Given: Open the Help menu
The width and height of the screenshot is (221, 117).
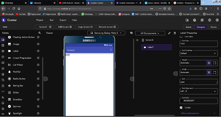Looking at the screenshot, I should [x=74, y=20].
